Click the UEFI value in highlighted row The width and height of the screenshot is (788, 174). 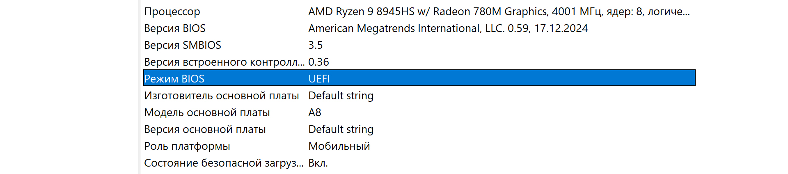pyautogui.click(x=319, y=79)
